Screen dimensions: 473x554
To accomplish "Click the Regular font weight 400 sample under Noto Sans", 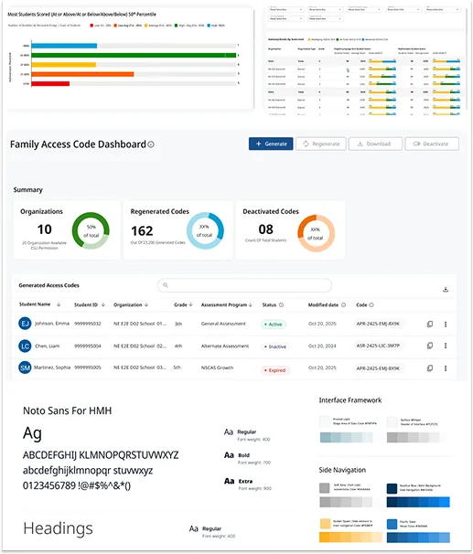I will point(247,435).
